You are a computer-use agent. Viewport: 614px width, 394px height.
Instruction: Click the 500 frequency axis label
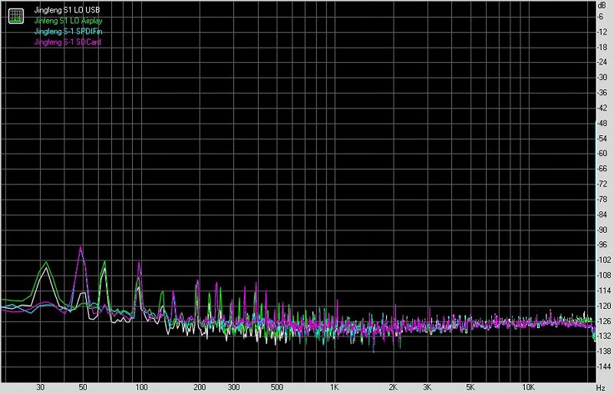277,387
